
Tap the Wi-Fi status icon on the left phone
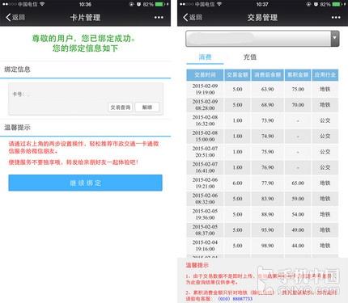42,4
